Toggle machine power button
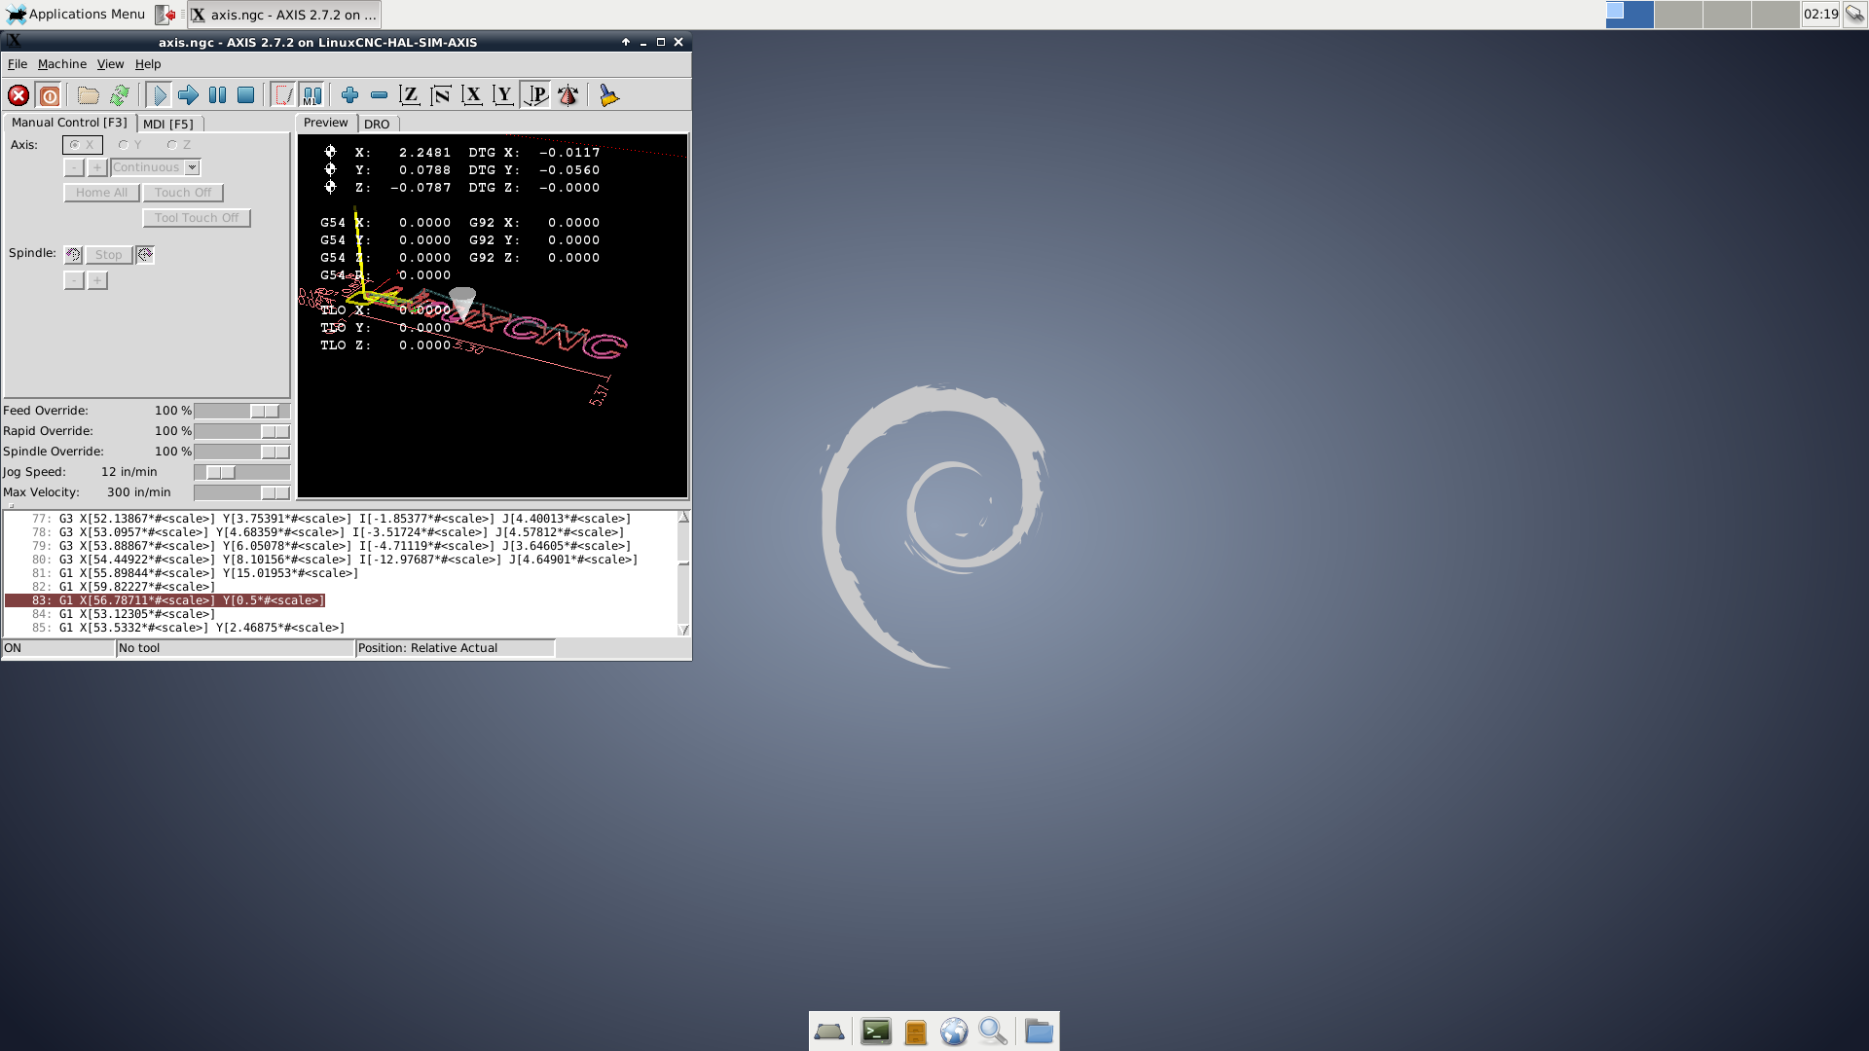 (x=50, y=95)
